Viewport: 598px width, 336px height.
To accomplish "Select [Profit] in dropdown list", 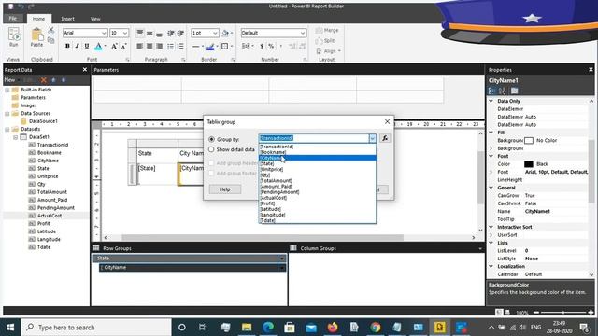I will (x=318, y=203).
